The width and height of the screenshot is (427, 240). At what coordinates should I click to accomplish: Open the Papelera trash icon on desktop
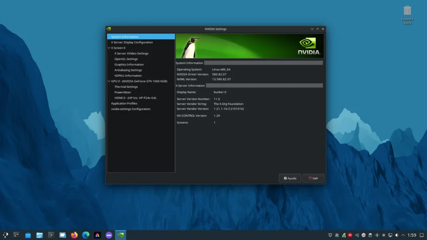407,10
